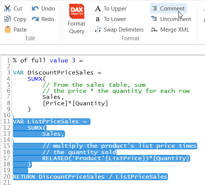This screenshot has width=205, height=185.
Task: Click the To Upper capital A icon
Action: 98,9
